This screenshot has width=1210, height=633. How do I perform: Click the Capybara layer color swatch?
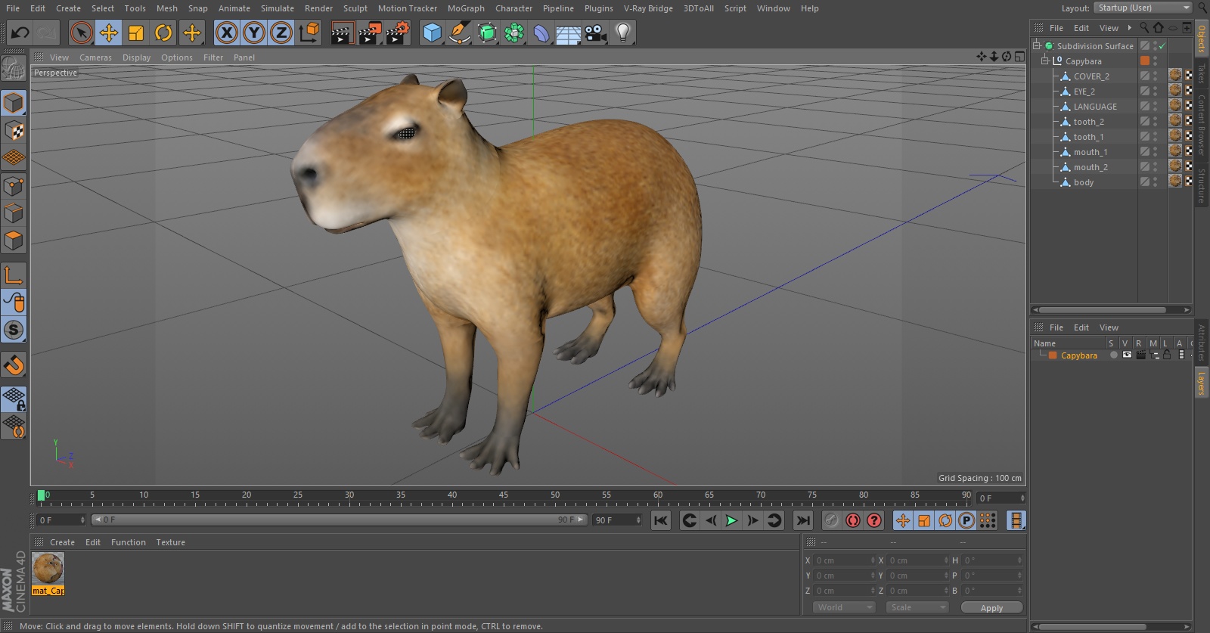click(x=1052, y=355)
